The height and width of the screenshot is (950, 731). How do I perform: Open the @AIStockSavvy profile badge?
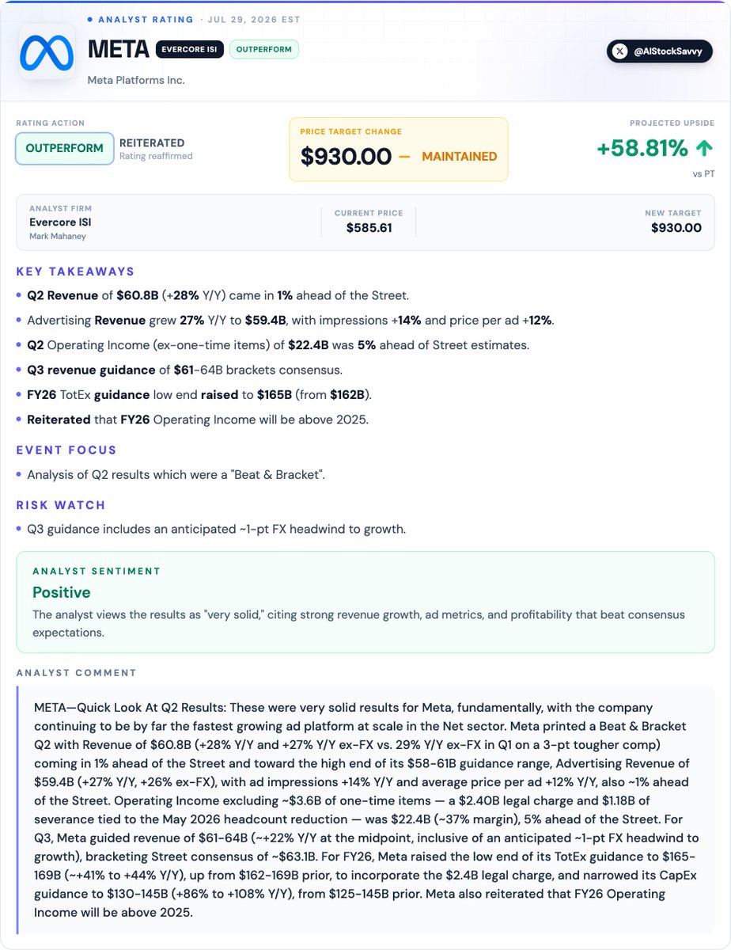click(660, 51)
